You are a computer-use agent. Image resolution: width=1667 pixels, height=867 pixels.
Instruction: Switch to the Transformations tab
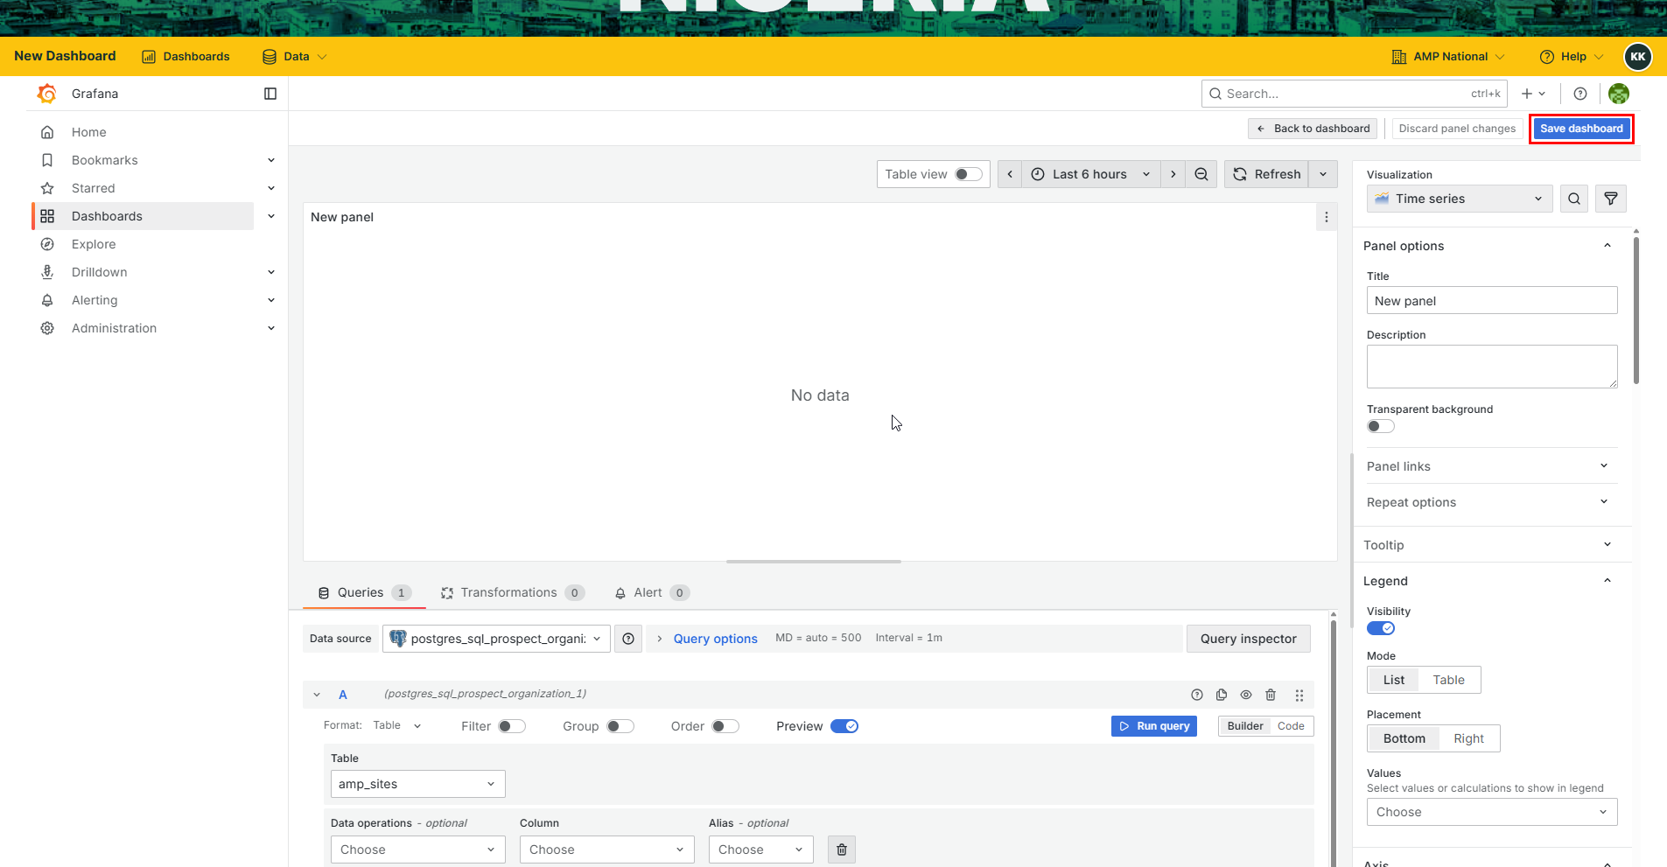click(x=512, y=592)
